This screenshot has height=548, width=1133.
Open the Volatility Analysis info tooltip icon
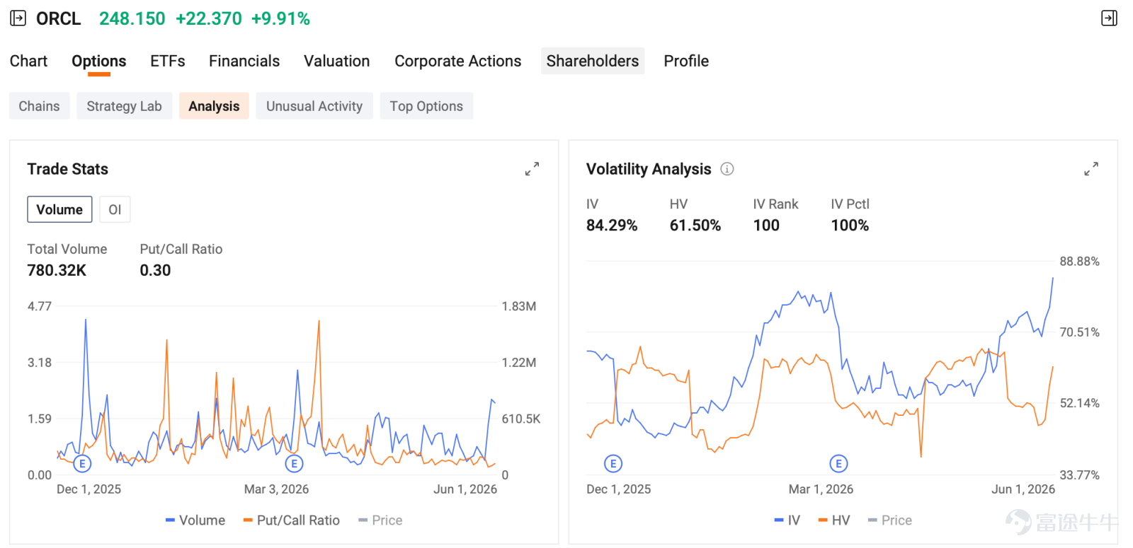[727, 169]
